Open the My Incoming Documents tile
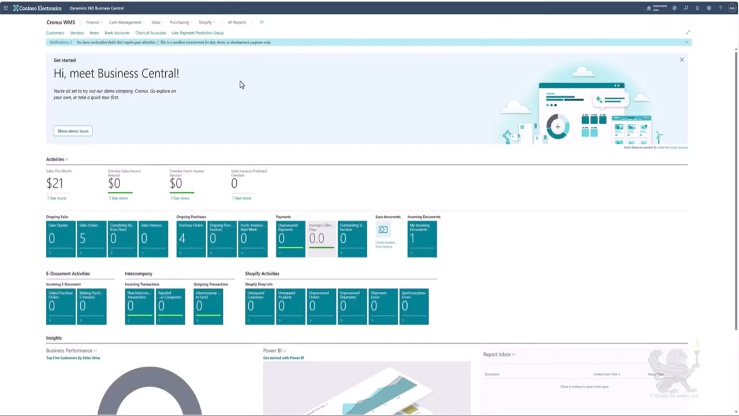739x416 pixels. (x=422, y=239)
